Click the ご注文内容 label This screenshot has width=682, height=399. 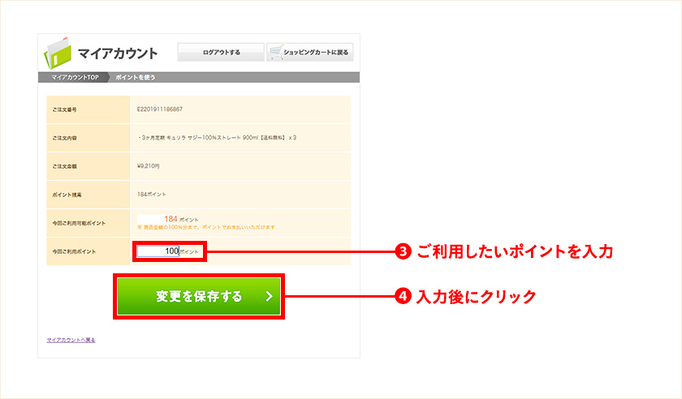point(64,138)
